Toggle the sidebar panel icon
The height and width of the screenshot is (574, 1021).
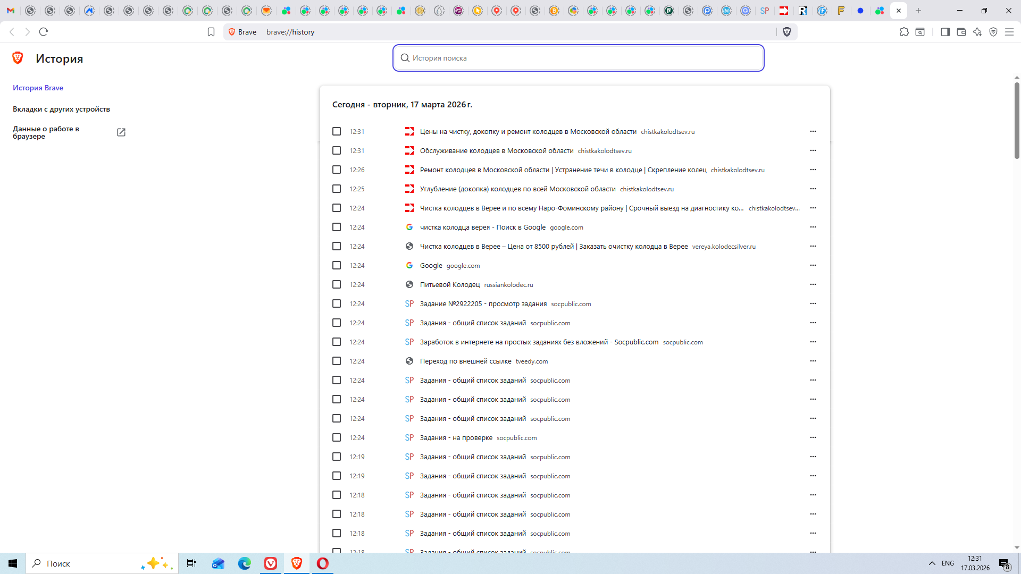[945, 32]
